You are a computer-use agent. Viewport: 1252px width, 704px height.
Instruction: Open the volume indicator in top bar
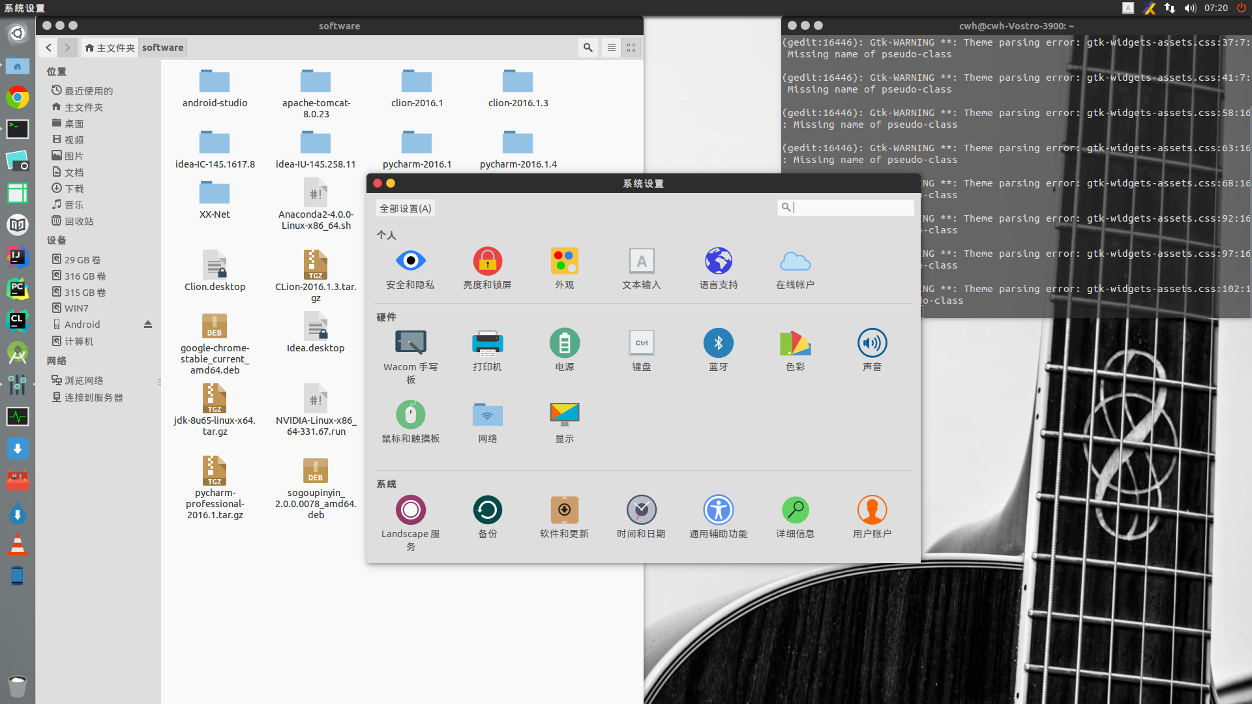tap(1190, 8)
